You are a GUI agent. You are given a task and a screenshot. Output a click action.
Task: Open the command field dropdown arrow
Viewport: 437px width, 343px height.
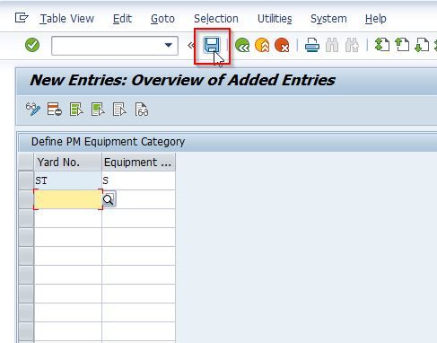[x=169, y=46]
